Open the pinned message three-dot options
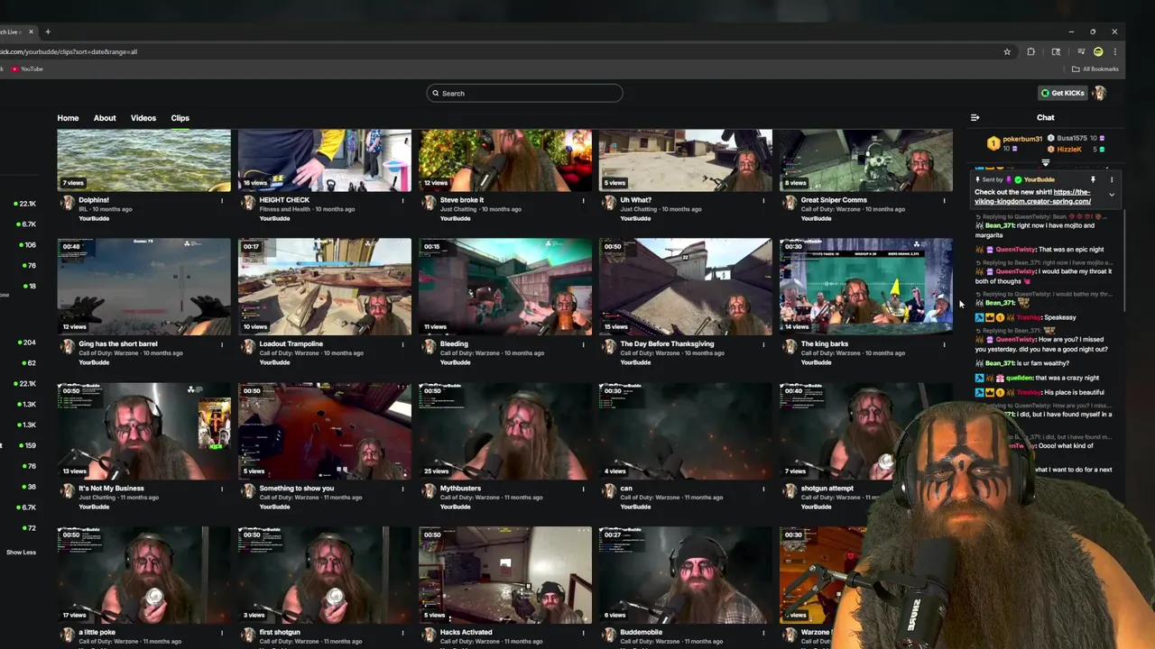Viewport: 1155px width, 649px height. pyautogui.click(x=1112, y=179)
